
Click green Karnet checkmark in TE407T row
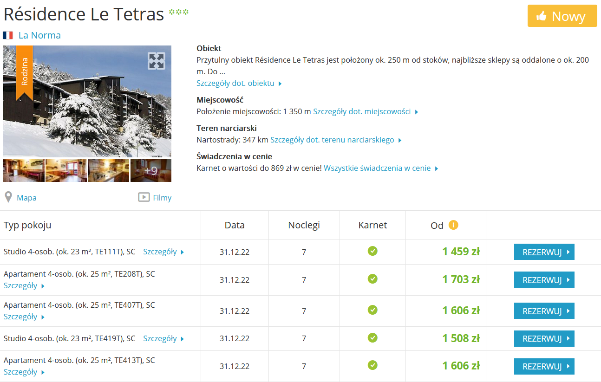pyautogui.click(x=372, y=310)
